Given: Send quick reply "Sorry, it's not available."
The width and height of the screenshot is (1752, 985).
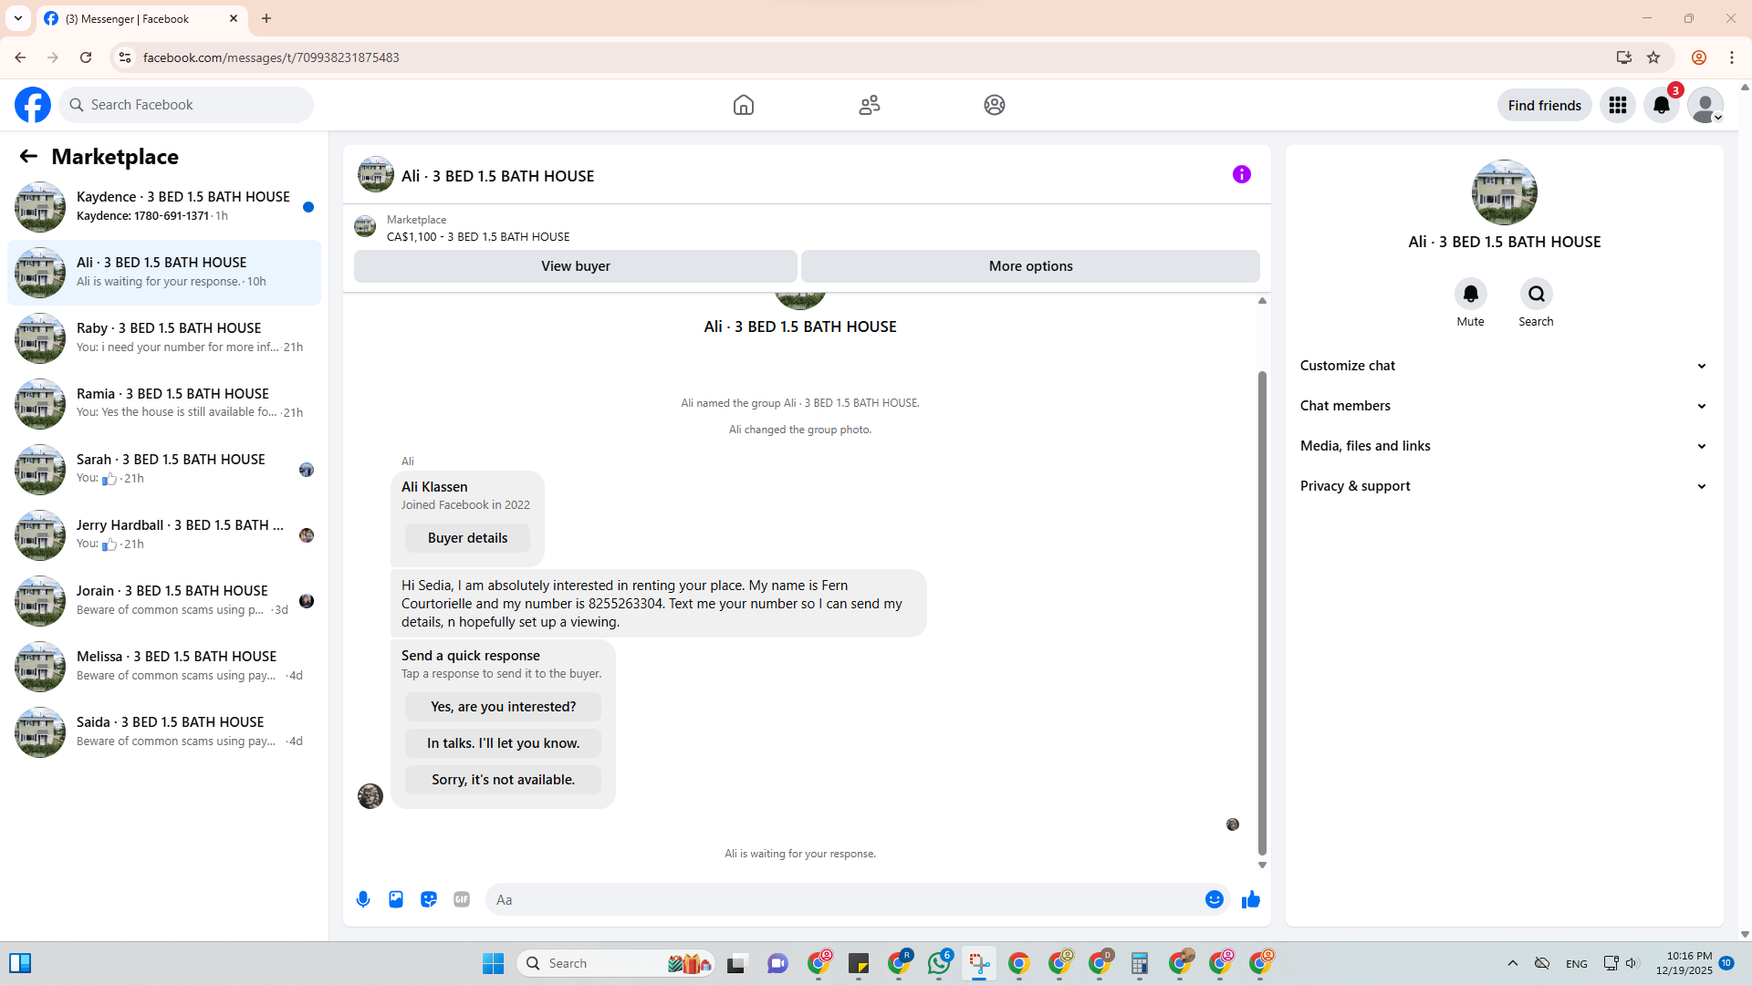Looking at the screenshot, I should point(503,780).
